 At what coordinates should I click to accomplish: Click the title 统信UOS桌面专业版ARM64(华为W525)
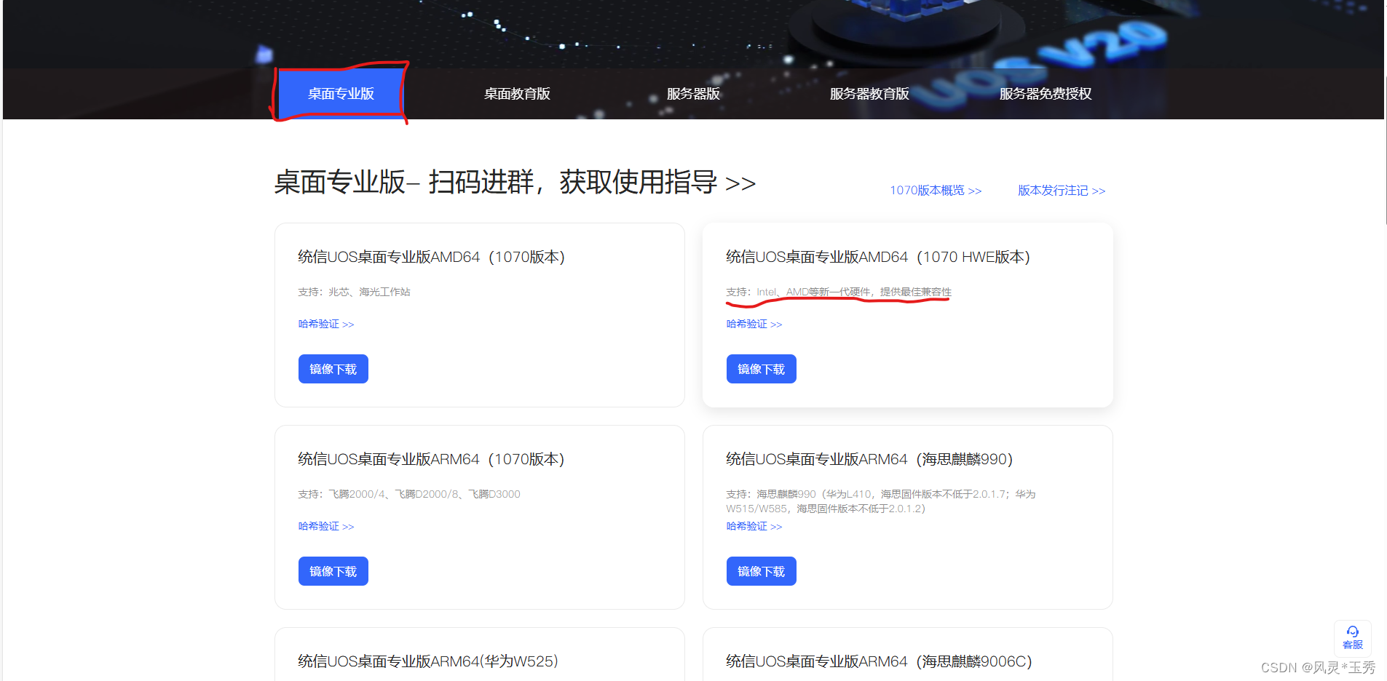(x=428, y=661)
